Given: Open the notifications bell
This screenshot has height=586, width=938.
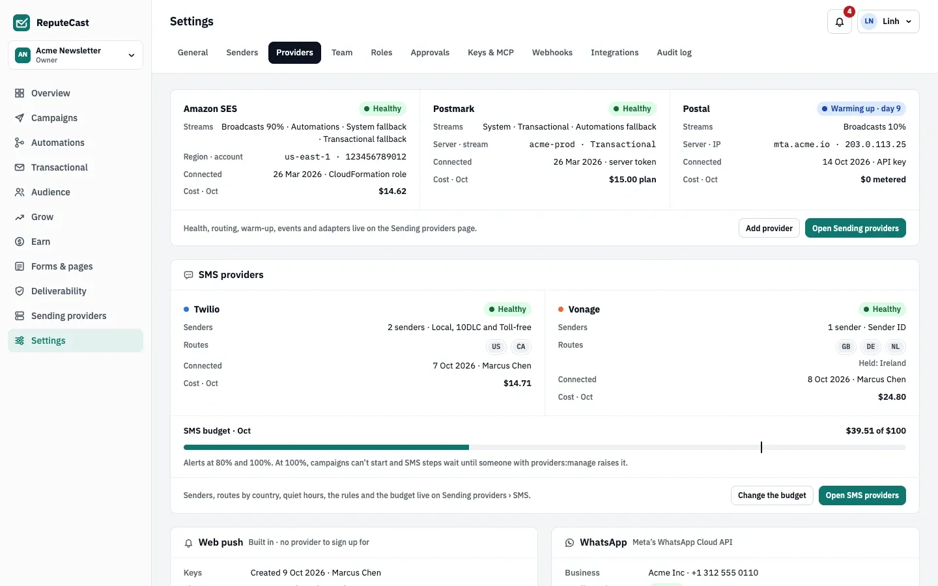Looking at the screenshot, I should click(x=840, y=21).
